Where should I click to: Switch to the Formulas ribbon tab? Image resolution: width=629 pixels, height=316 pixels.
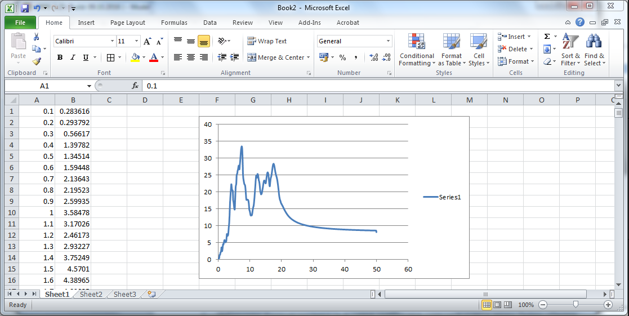pyautogui.click(x=174, y=23)
